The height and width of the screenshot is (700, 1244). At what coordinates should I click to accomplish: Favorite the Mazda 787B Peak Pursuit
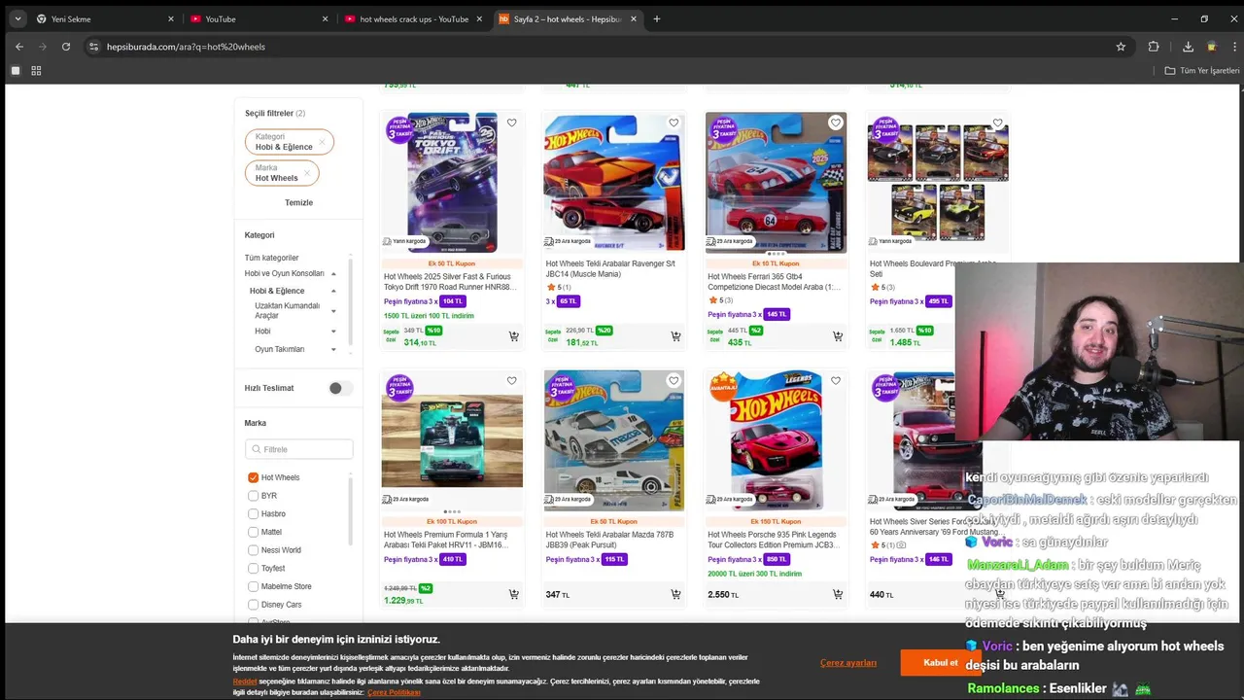[674, 381]
